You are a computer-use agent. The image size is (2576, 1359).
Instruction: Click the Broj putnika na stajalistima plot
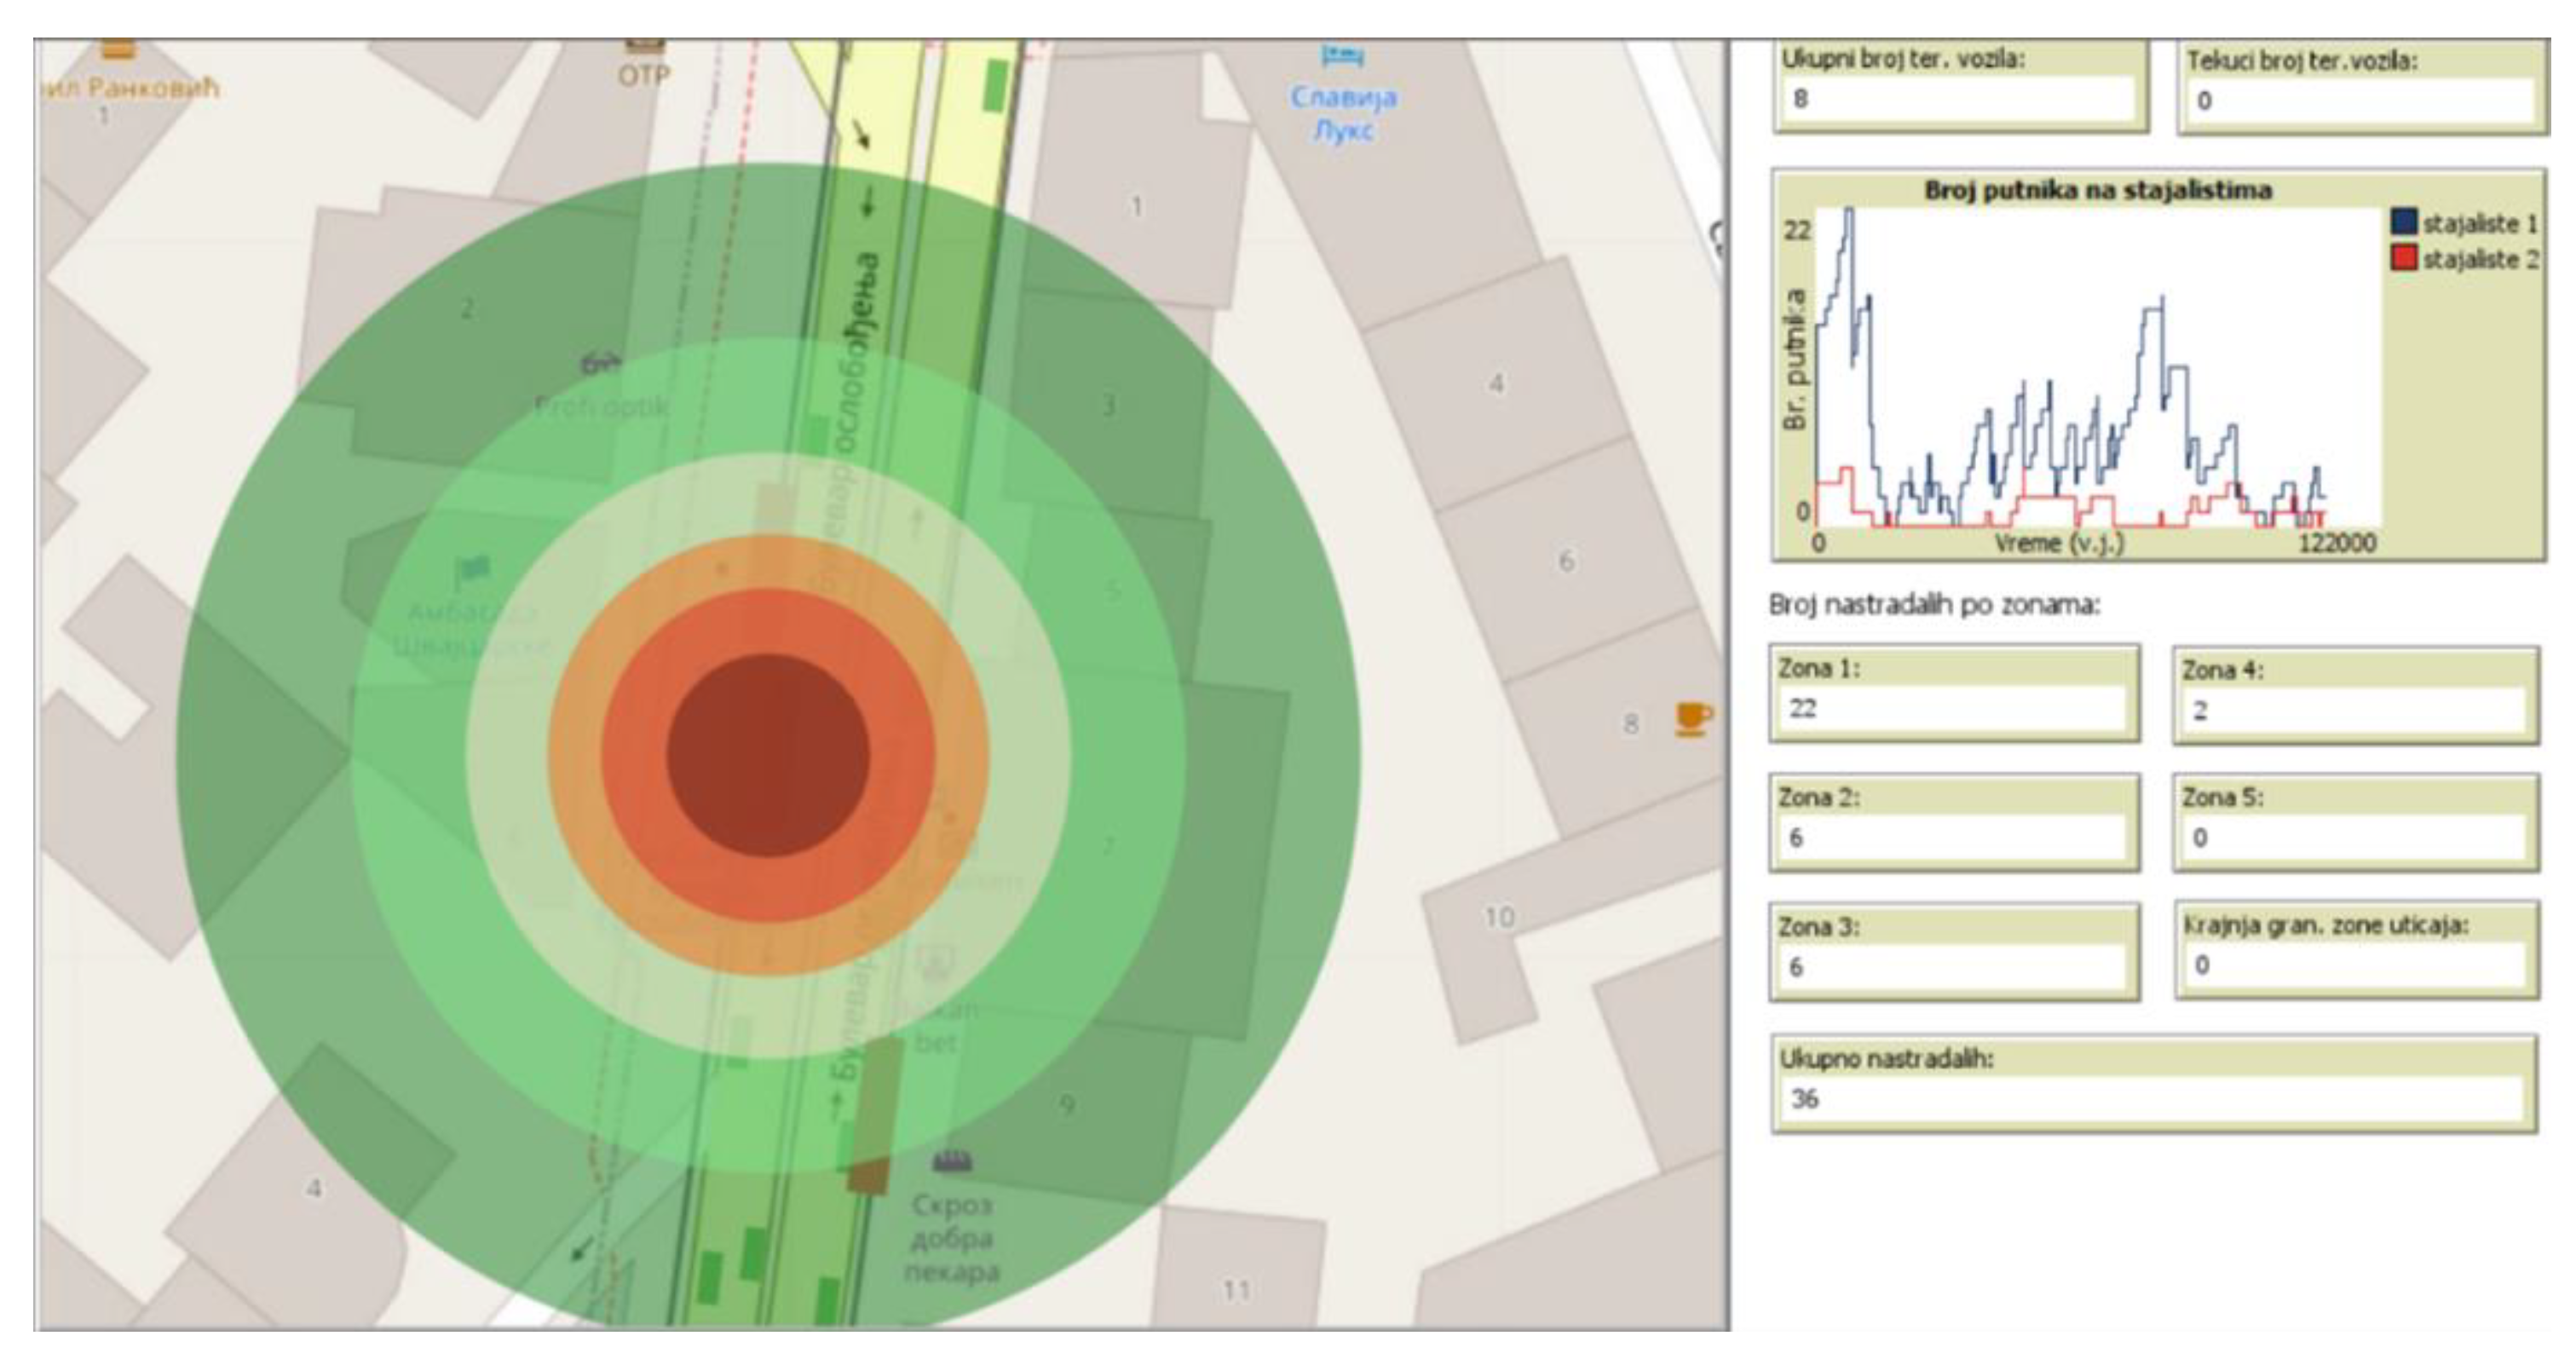pos(2098,366)
